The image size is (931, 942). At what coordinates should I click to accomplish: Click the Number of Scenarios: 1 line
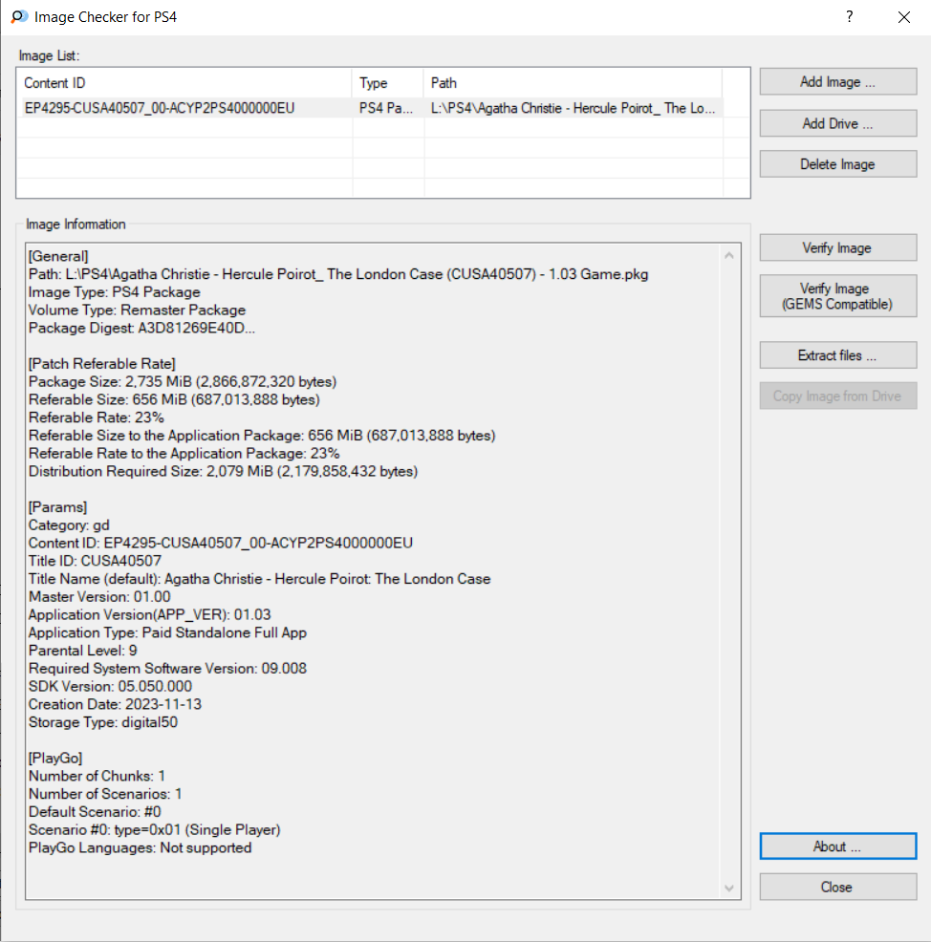click(105, 794)
